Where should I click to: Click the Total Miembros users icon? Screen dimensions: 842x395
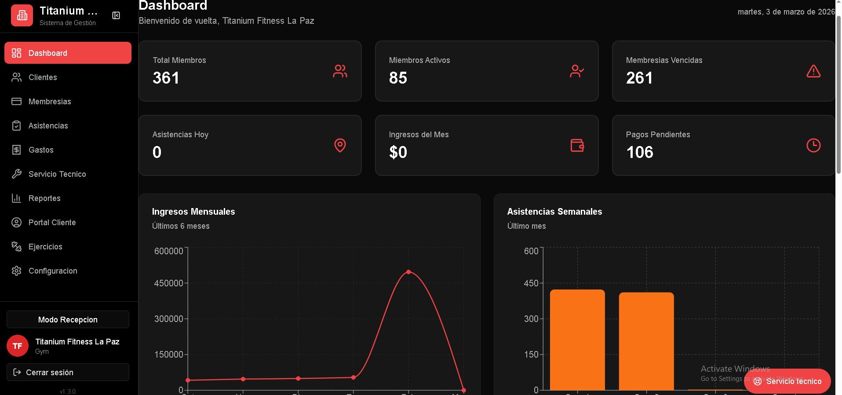340,71
